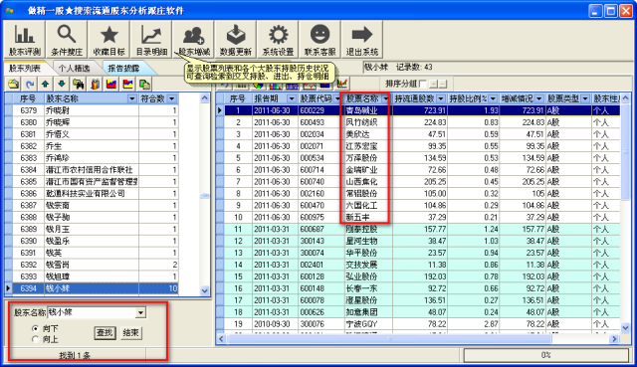
Task: Click the first red-blue area chart icon
Action: pos(111,84)
